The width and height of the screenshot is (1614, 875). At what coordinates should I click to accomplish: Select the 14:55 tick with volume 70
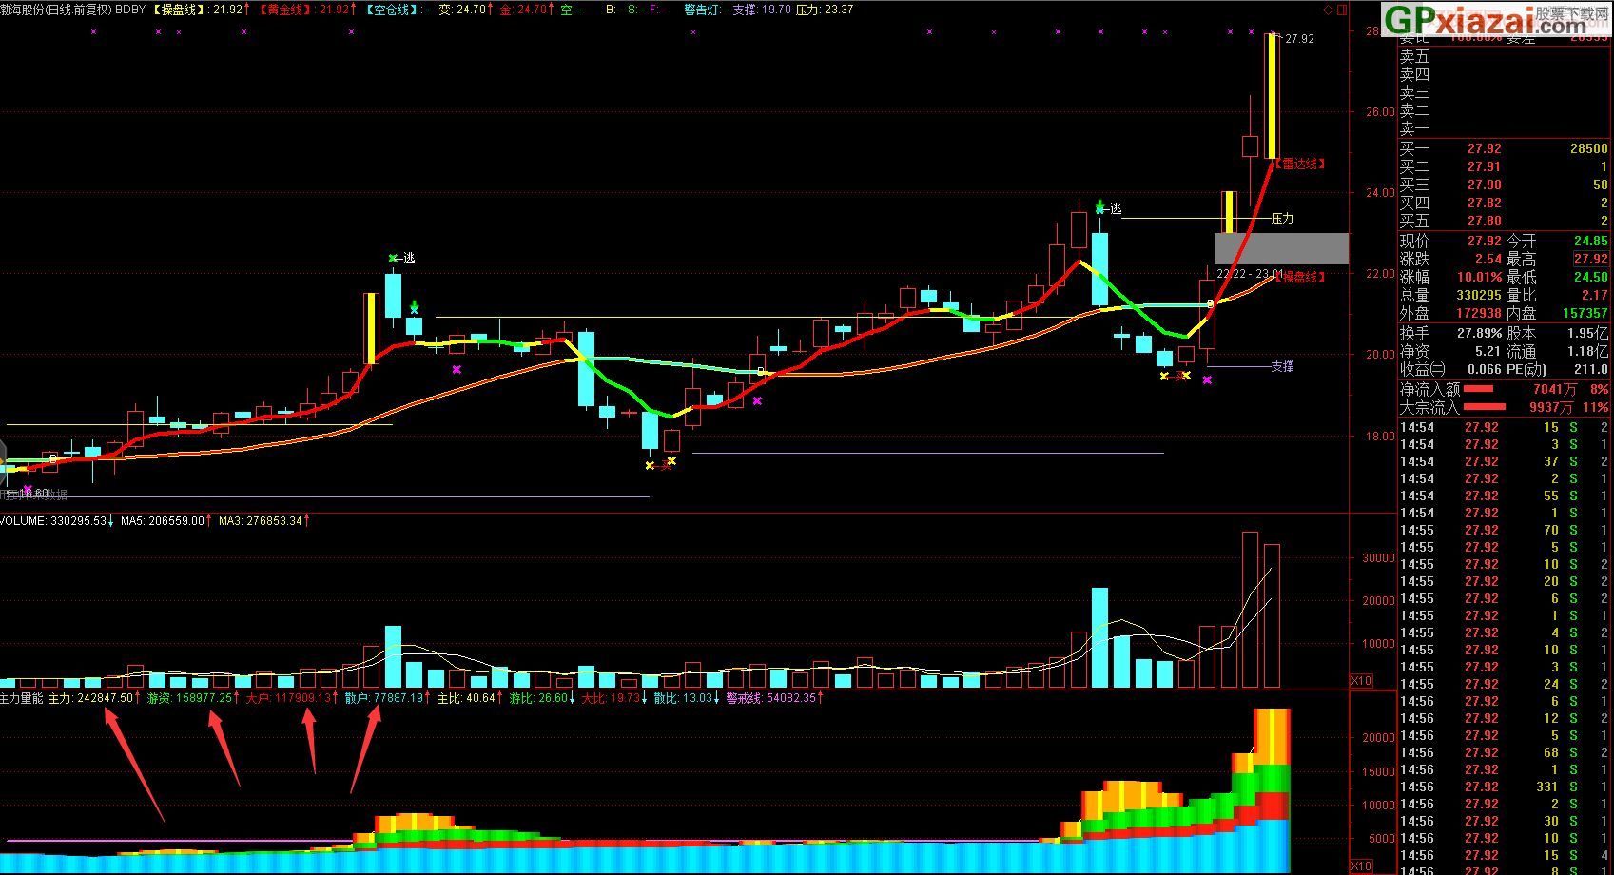pos(1505,530)
